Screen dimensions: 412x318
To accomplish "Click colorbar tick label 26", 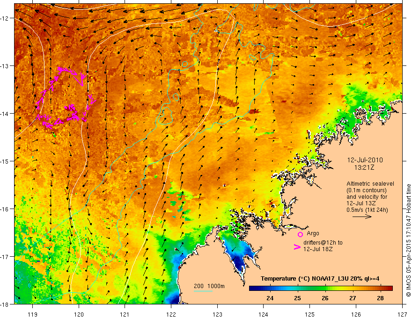I will point(325,298).
